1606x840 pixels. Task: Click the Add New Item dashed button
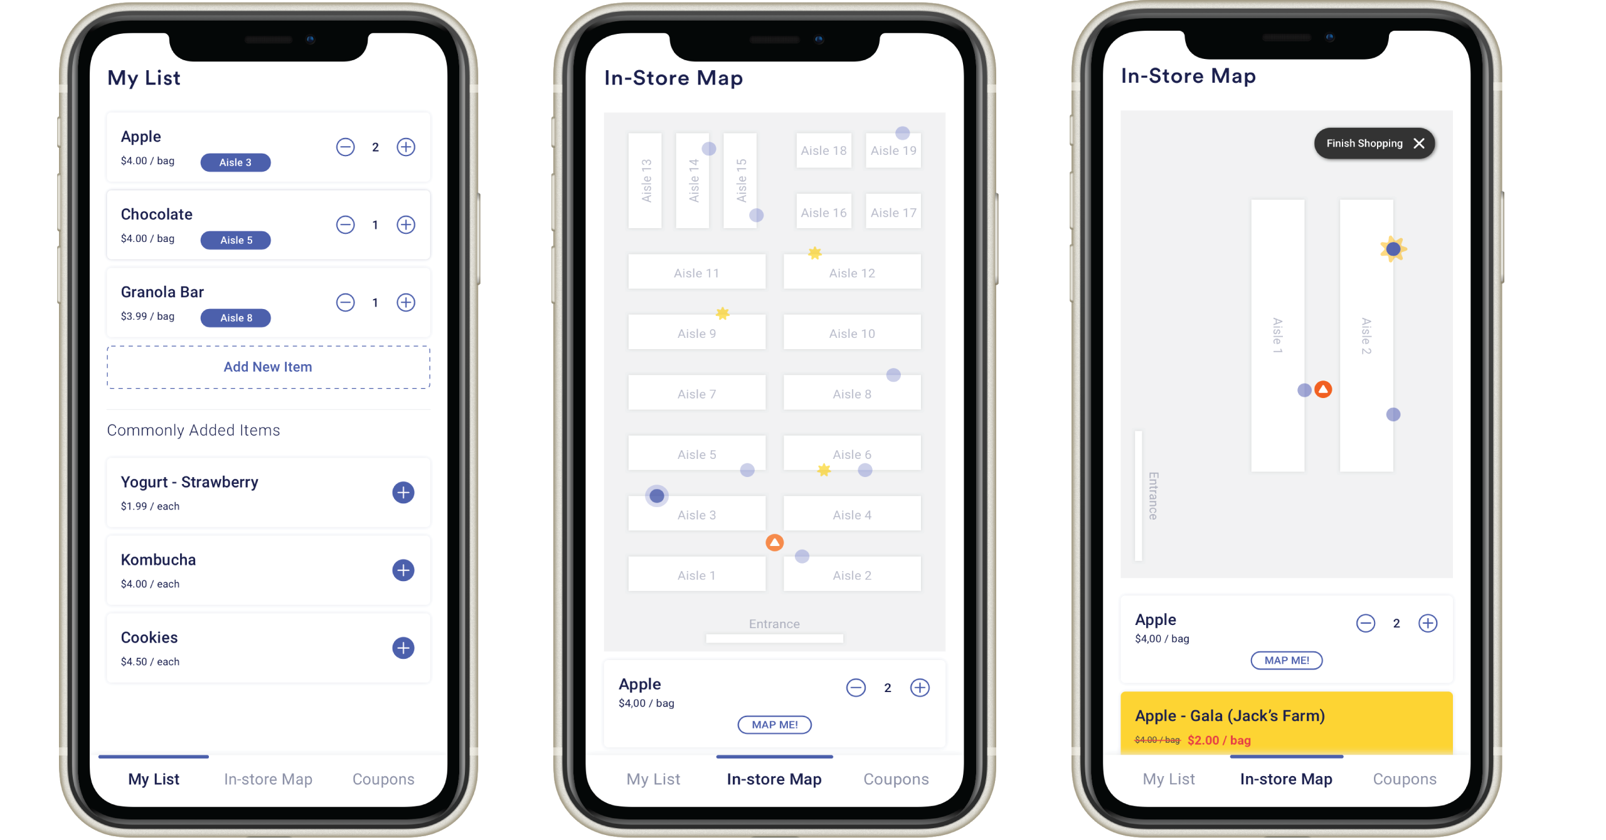(267, 366)
